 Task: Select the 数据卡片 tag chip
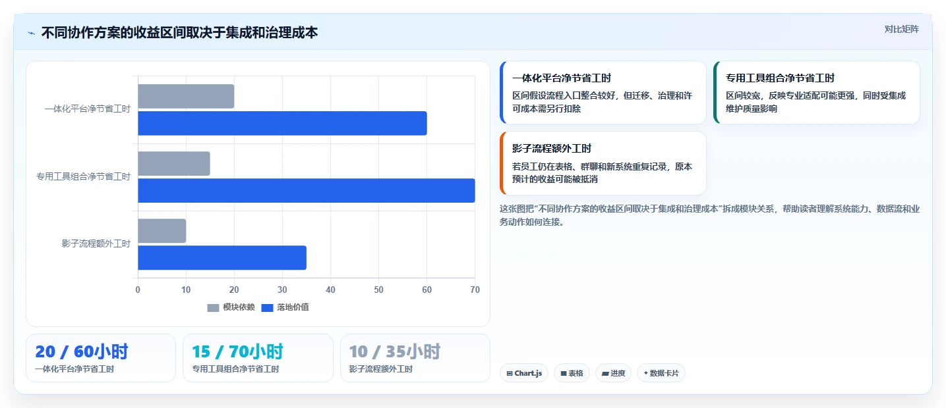tap(661, 373)
